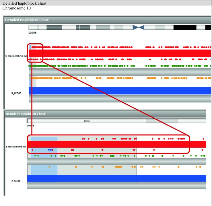This screenshot has width=212, height=206.
Task: Click the solid red haploblock bar in lower panel
Action: 120,144
